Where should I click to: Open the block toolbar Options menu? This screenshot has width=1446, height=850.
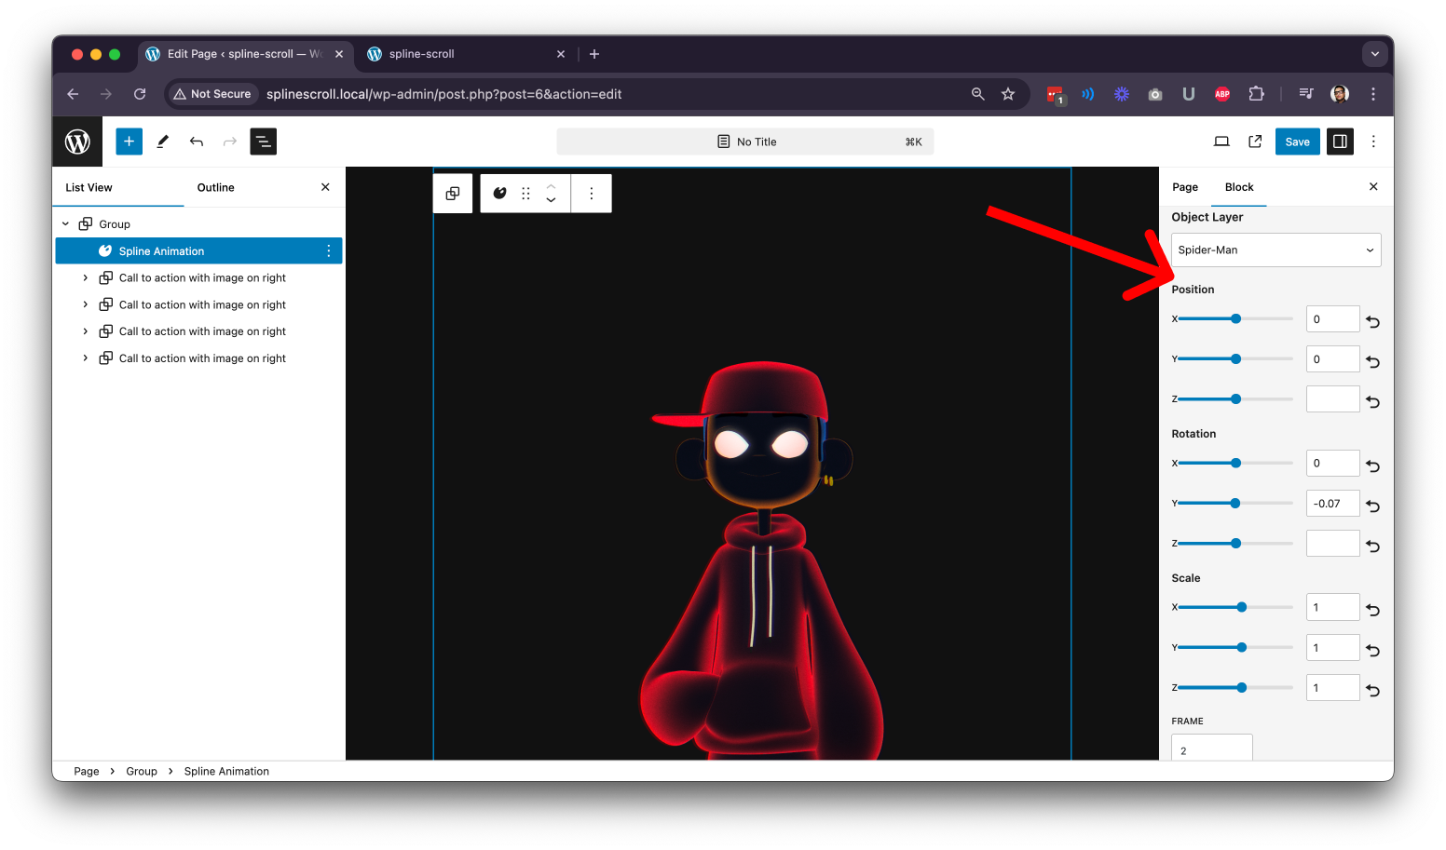[592, 194]
